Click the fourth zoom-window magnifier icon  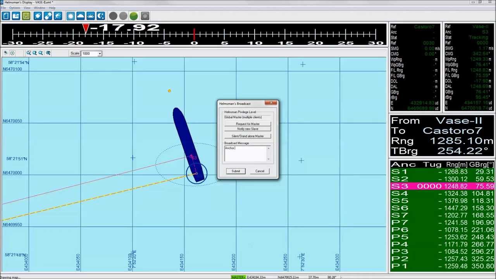click(48, 53)
